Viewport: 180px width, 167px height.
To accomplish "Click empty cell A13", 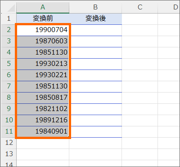I will click(43, 154).
